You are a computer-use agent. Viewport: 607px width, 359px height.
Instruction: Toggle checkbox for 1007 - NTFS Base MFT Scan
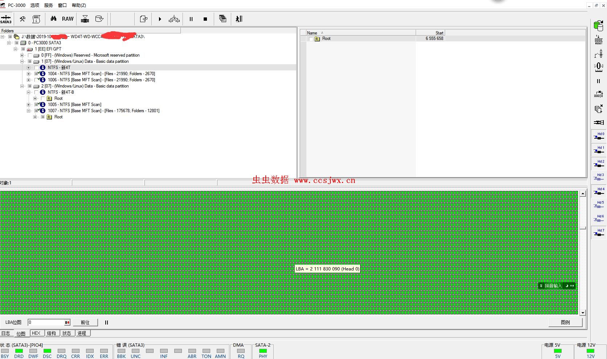click(x=36, y=111)
